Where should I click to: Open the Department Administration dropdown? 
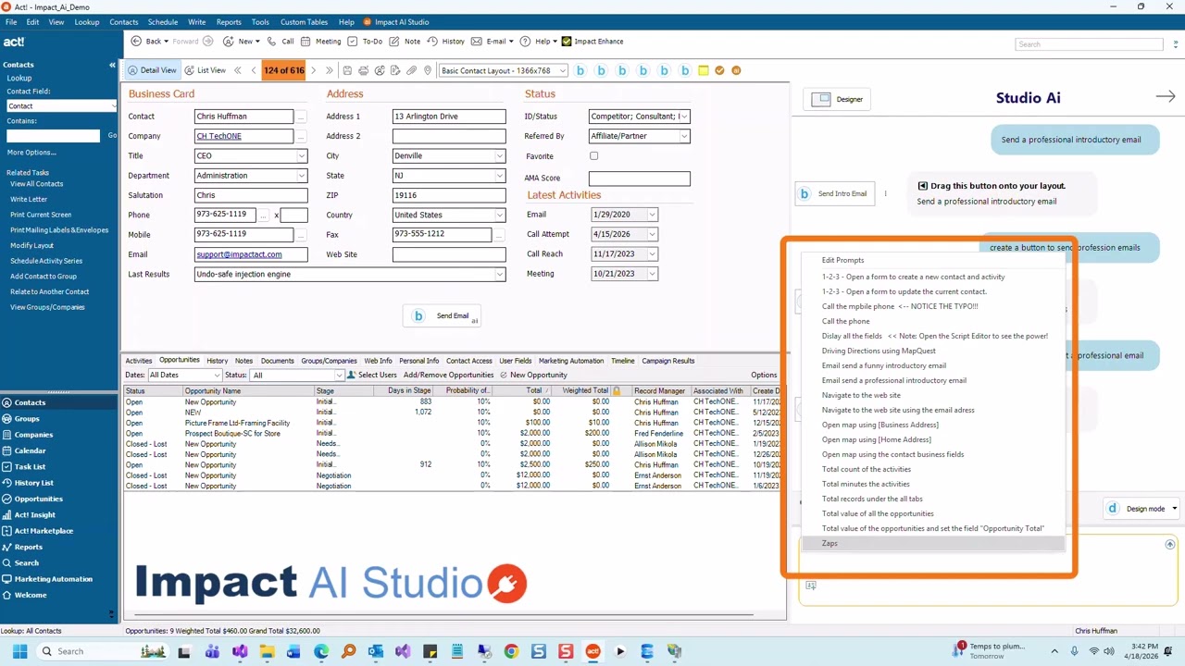click(x=302, y=176)
